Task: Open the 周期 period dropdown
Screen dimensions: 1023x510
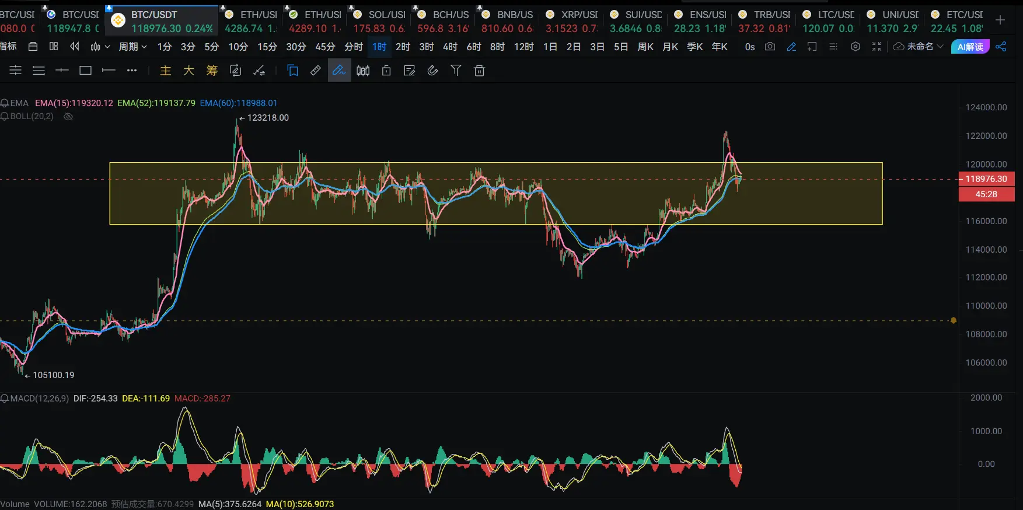Action: click(x=133, y=47)
